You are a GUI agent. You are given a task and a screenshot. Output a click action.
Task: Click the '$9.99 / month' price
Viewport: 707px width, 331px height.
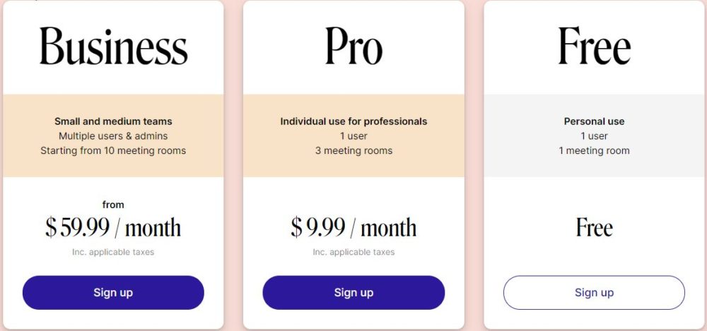(x=353, y=228)
